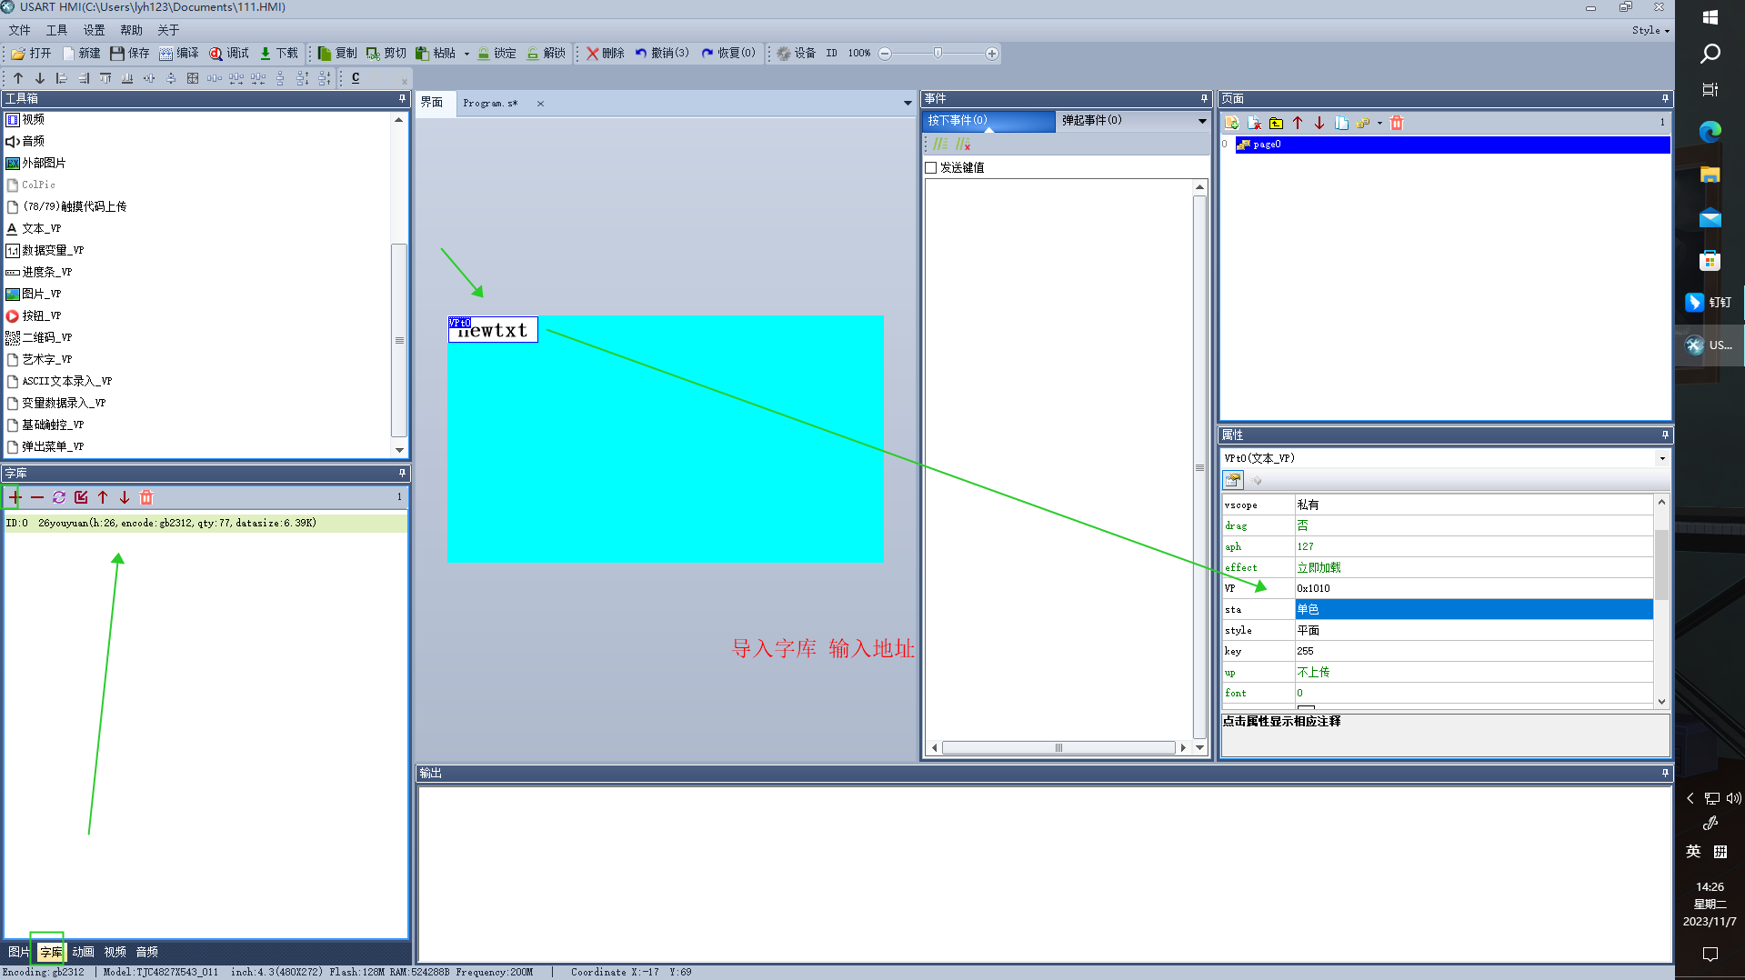Click the copy page icon
Screen dimensions: 1745x980
(x=1341, y=123)
